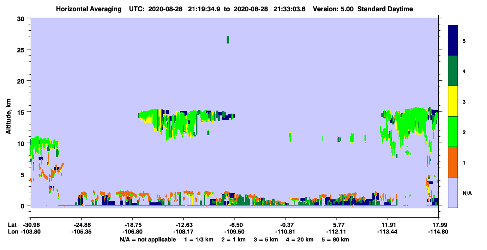Click longitude value -108.17

point(184,232)
